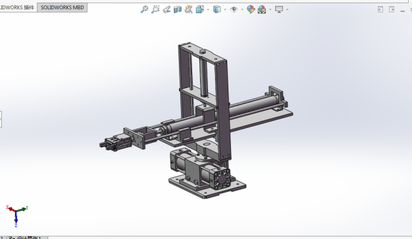
Task: Click the View Orientation cube icon
Action: [x=200, y=9]
